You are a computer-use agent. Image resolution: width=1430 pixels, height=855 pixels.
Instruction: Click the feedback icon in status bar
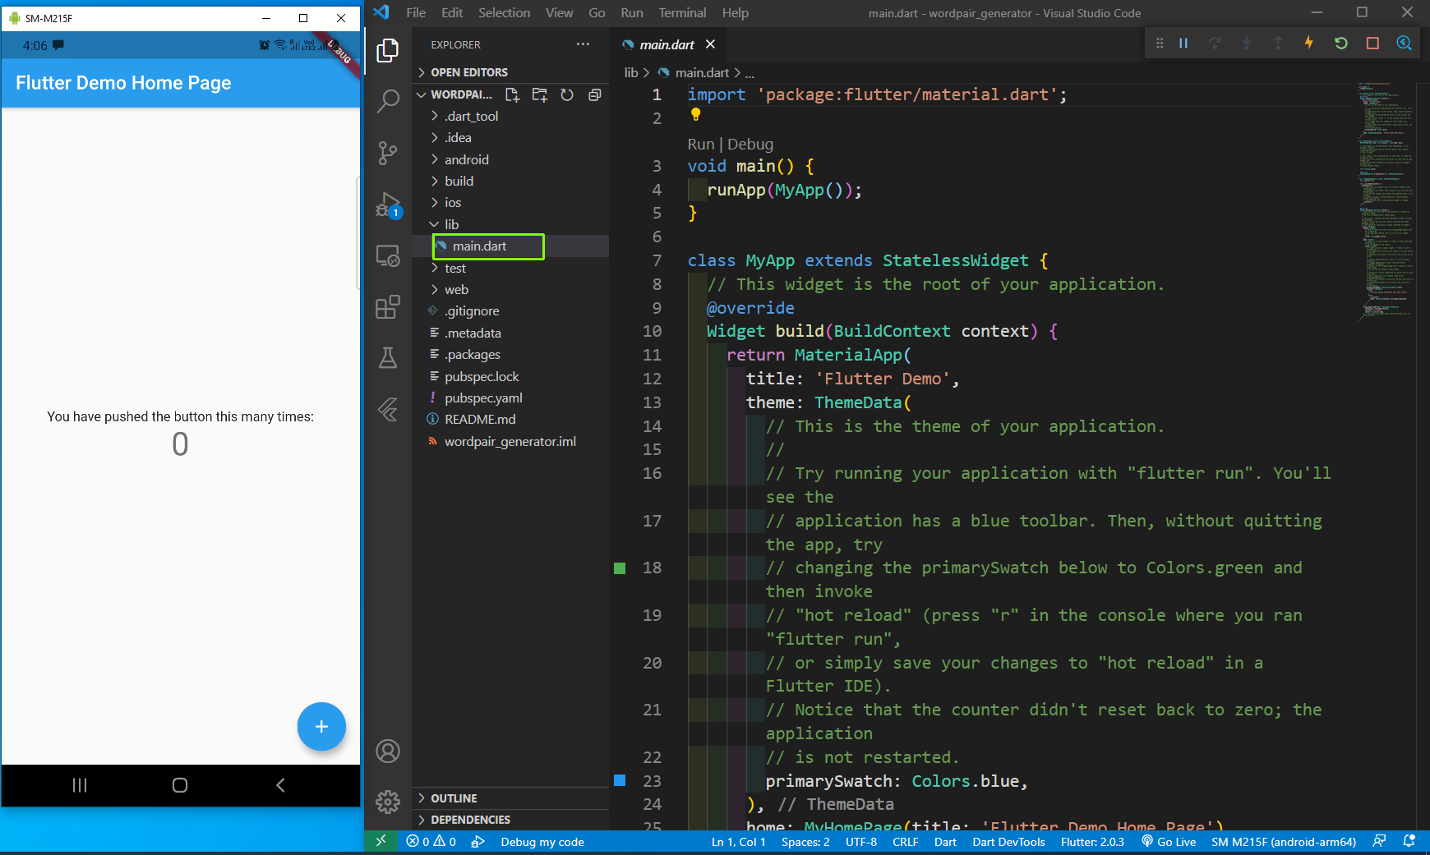pyautogui.click(x=1379, y=841)
